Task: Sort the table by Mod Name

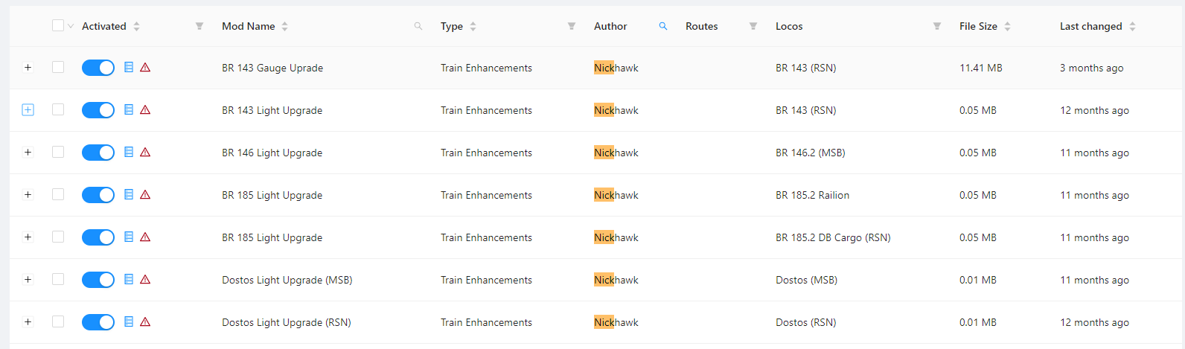Action: point(284,26)
